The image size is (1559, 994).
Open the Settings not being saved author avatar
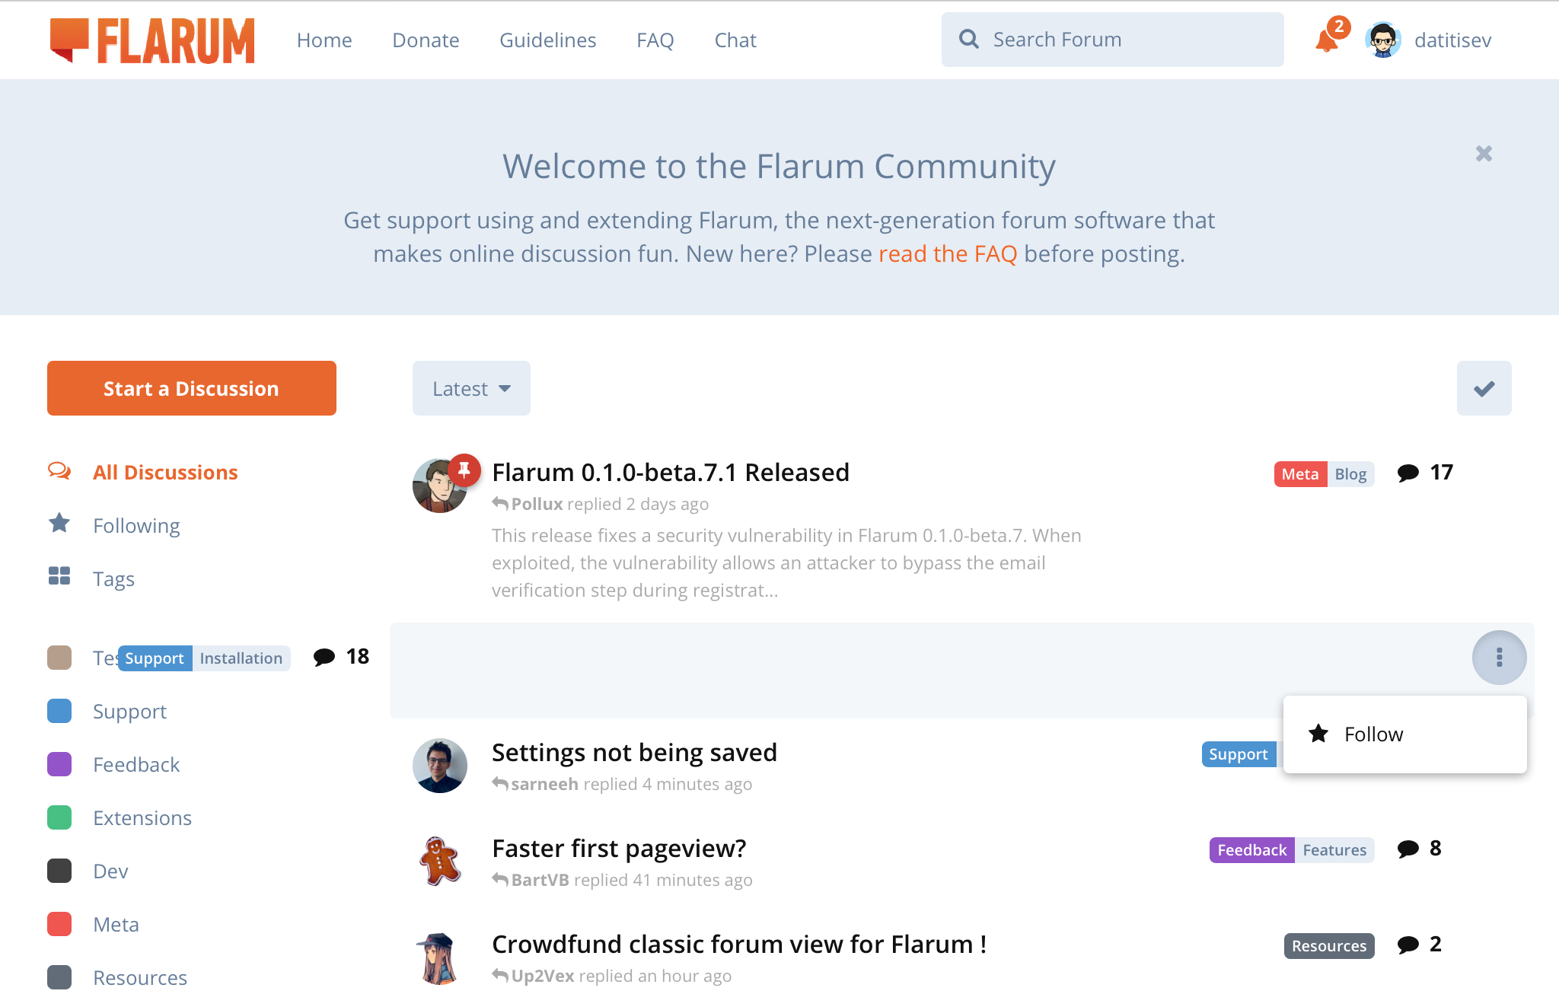click(x=440, y=766)
